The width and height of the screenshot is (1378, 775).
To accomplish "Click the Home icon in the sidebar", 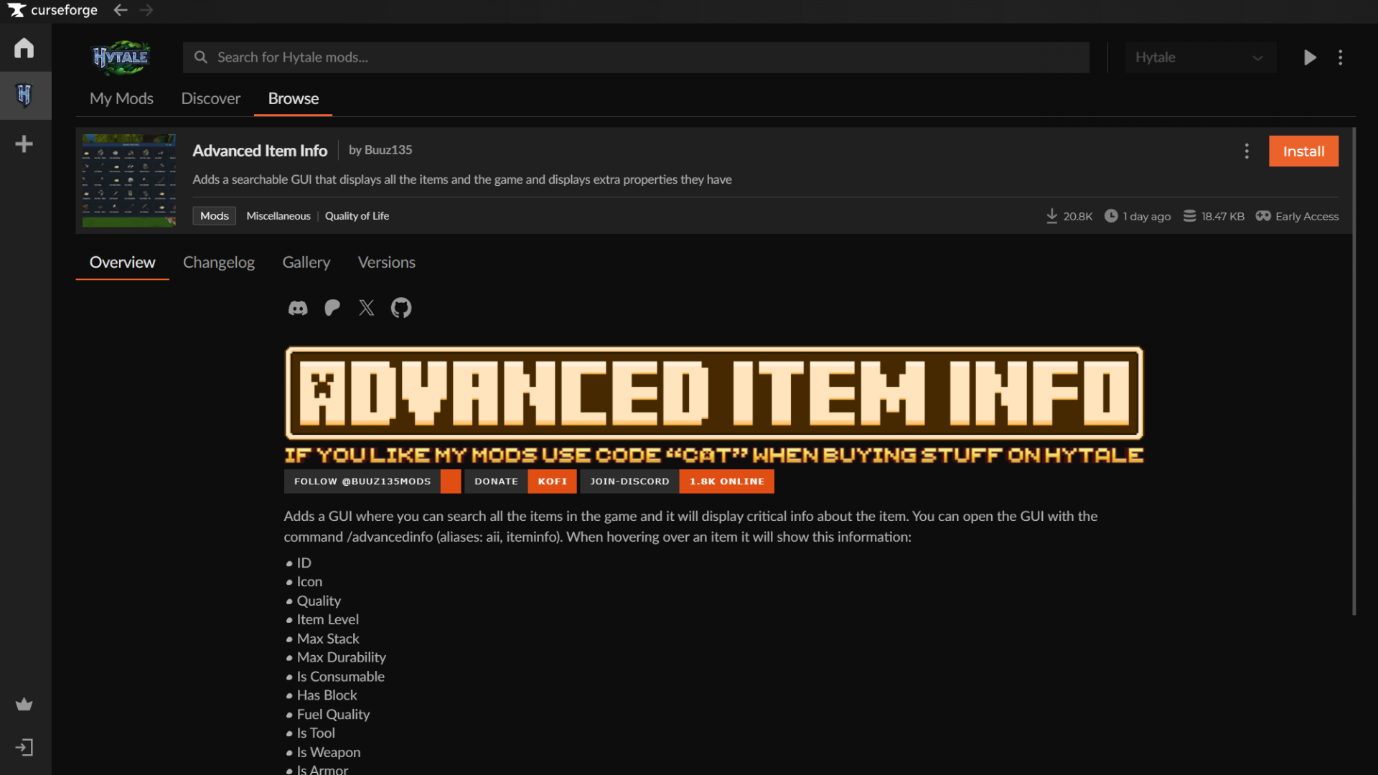I will 24,47.
